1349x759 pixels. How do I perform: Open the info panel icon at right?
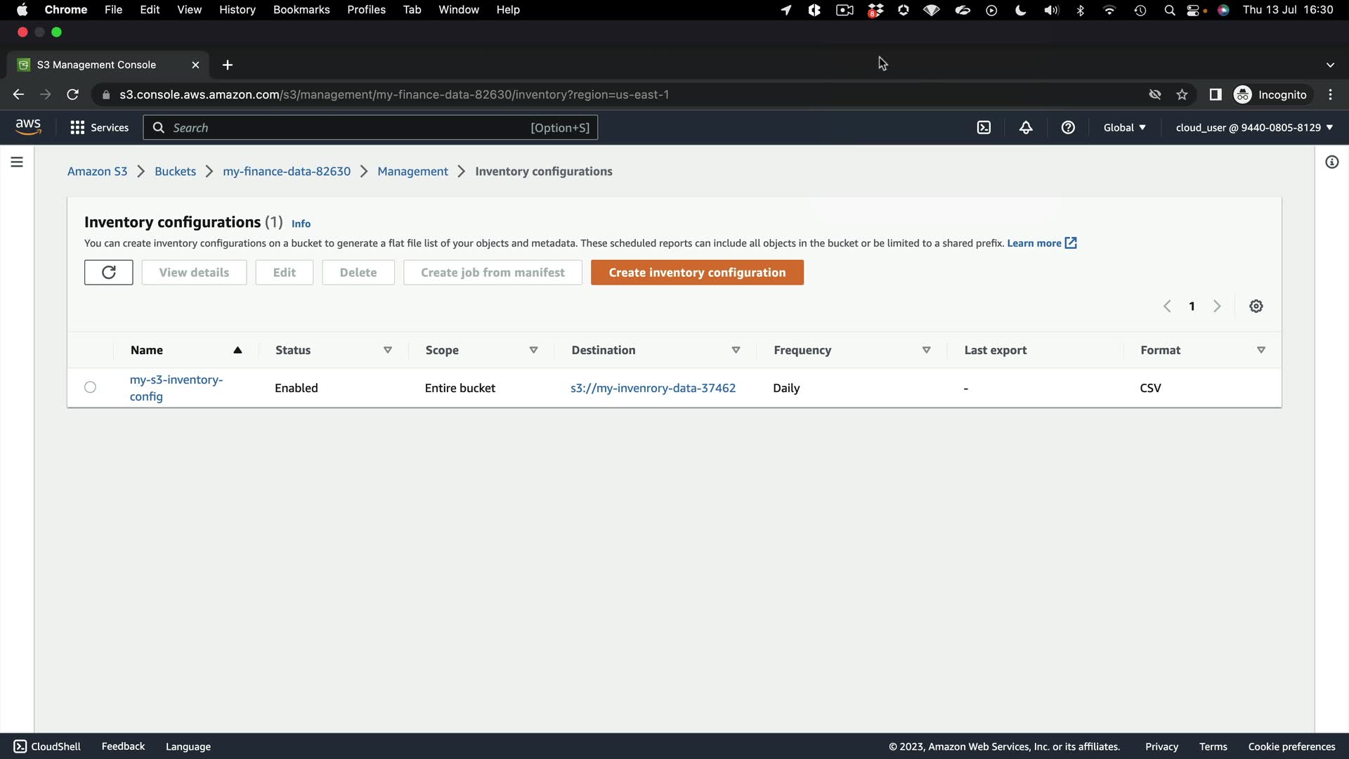point(1332,162)
